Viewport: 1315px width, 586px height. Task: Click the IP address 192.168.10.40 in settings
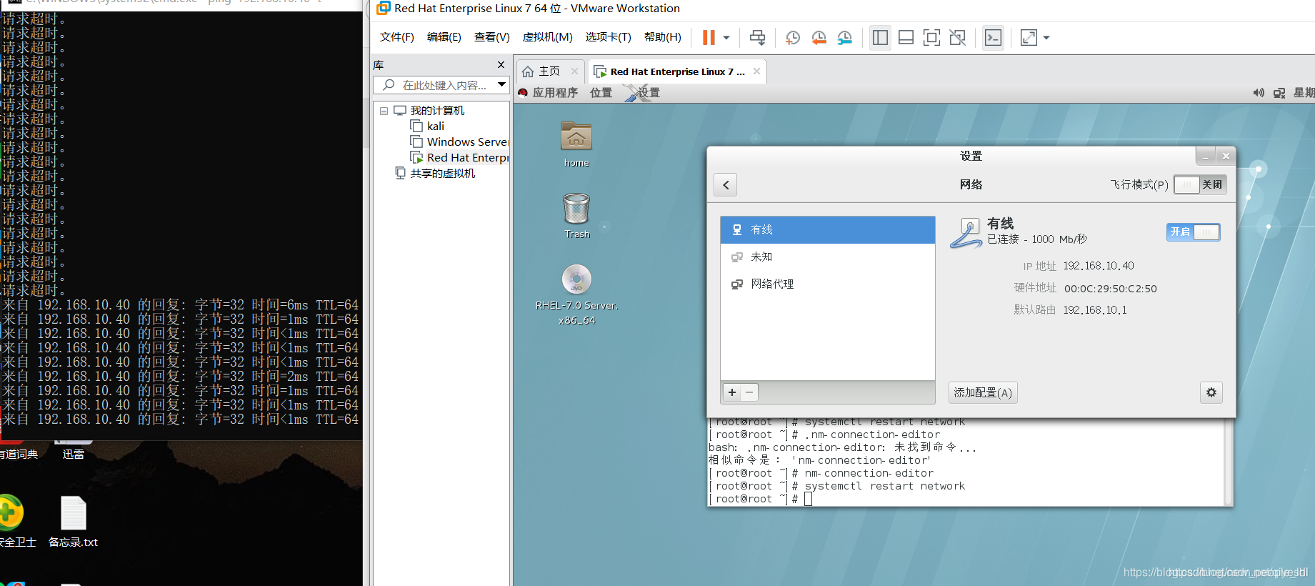point(1099,266)
